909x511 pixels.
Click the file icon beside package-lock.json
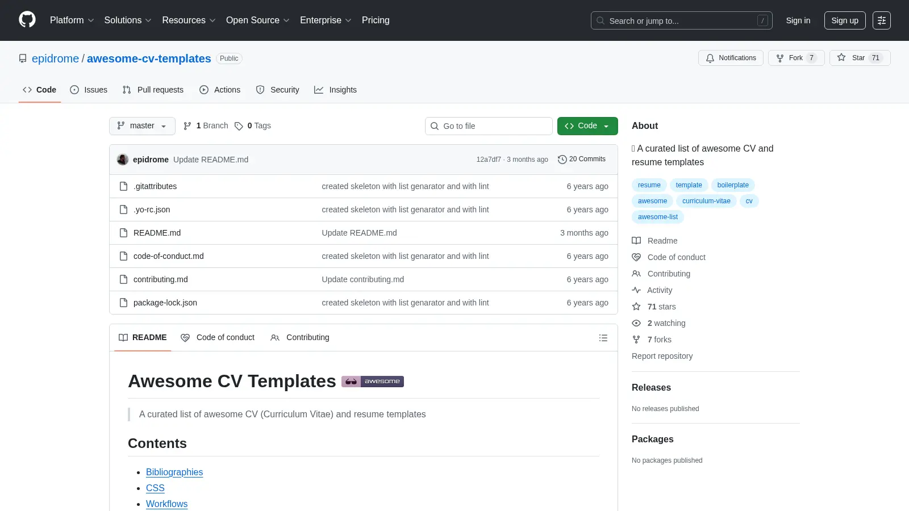123,303
